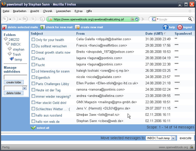This screenshot has width=196, height=151.
Task: Expand the delete folder selection dropdown
Action: 25,88
